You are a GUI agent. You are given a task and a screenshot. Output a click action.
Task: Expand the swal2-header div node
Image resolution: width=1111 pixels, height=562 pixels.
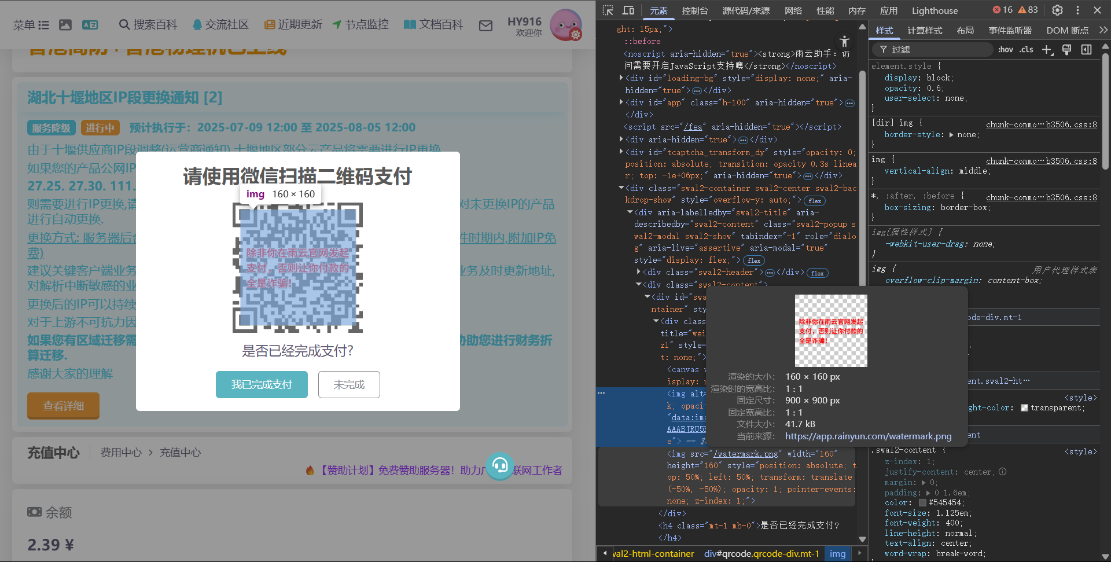point(639,272)
